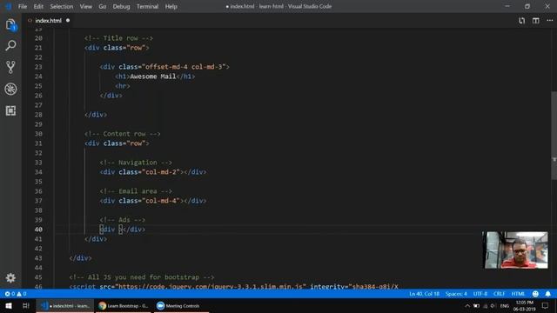
Task: Click line number 40 in the gutter
Action: [38, 230]
